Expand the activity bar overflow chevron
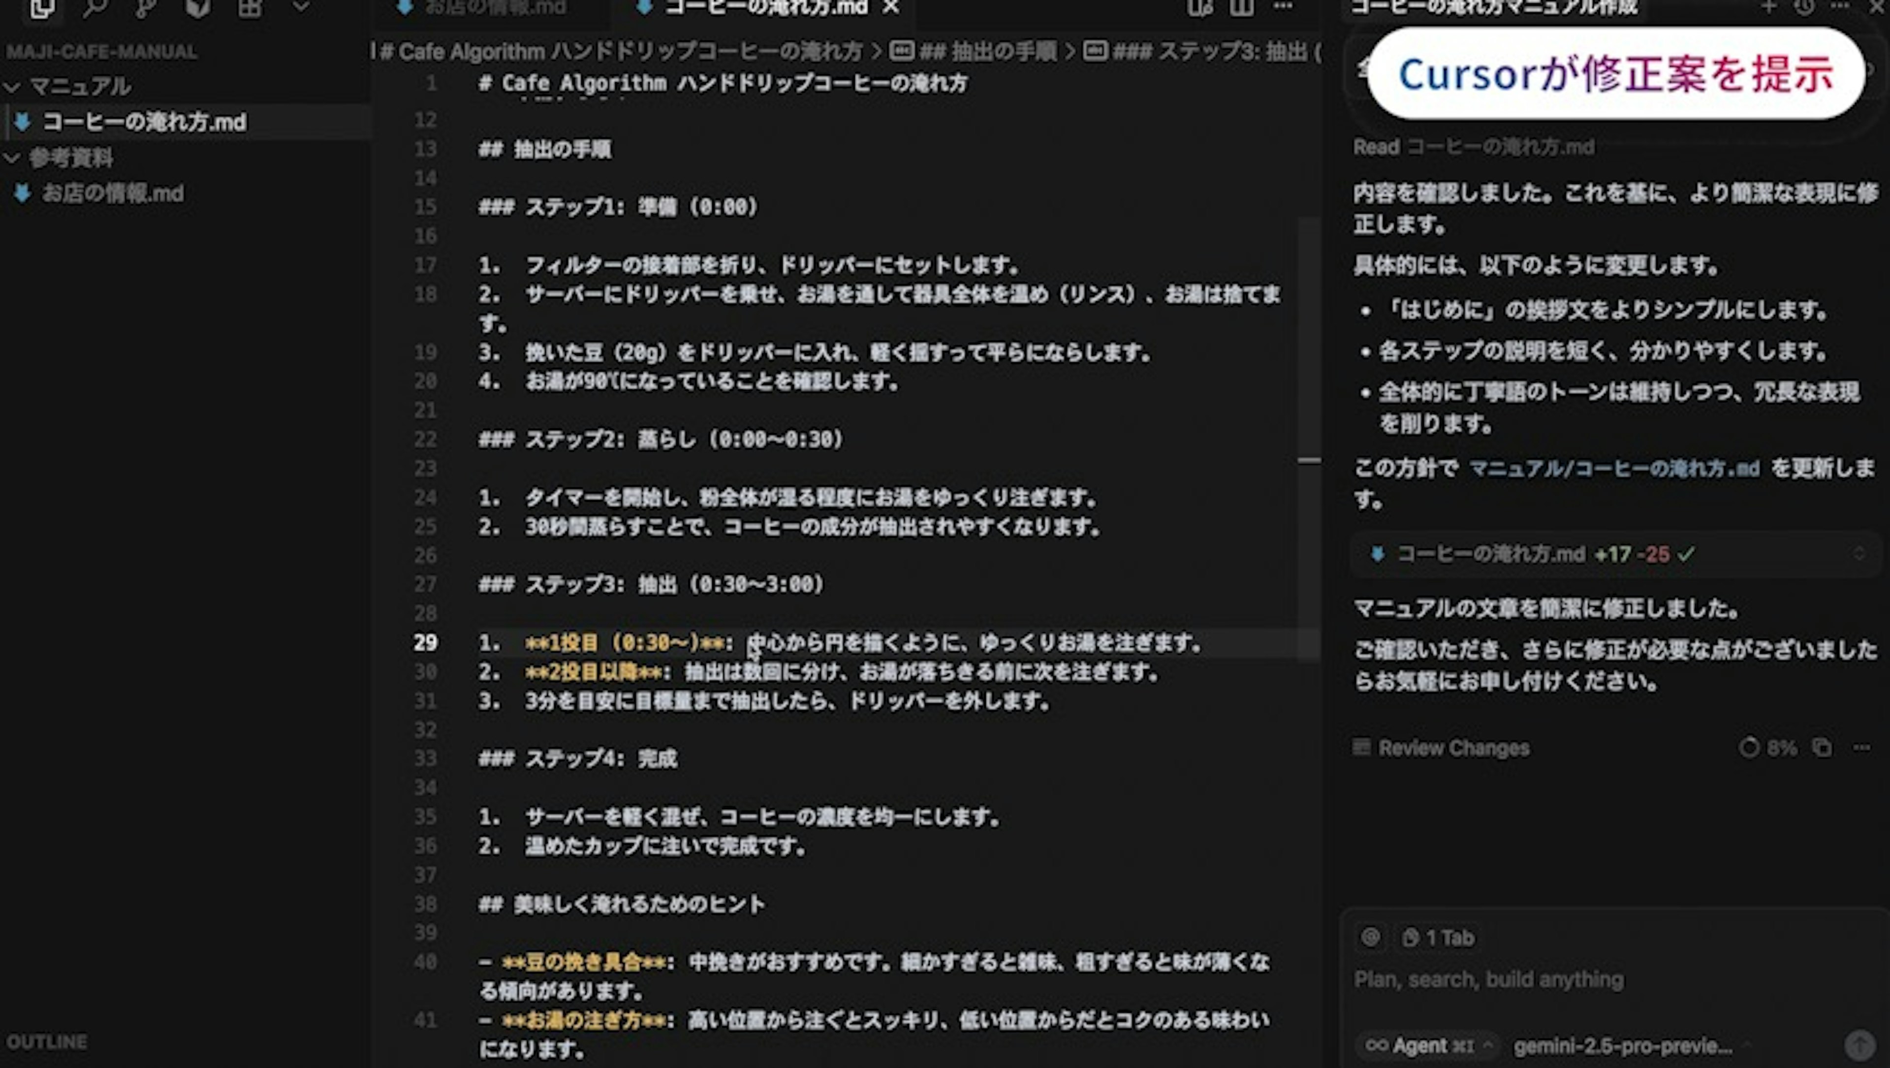Image resolution: width=1890 pixels, height=1068 pixels. pyautogui.click(x=300, y=7)
